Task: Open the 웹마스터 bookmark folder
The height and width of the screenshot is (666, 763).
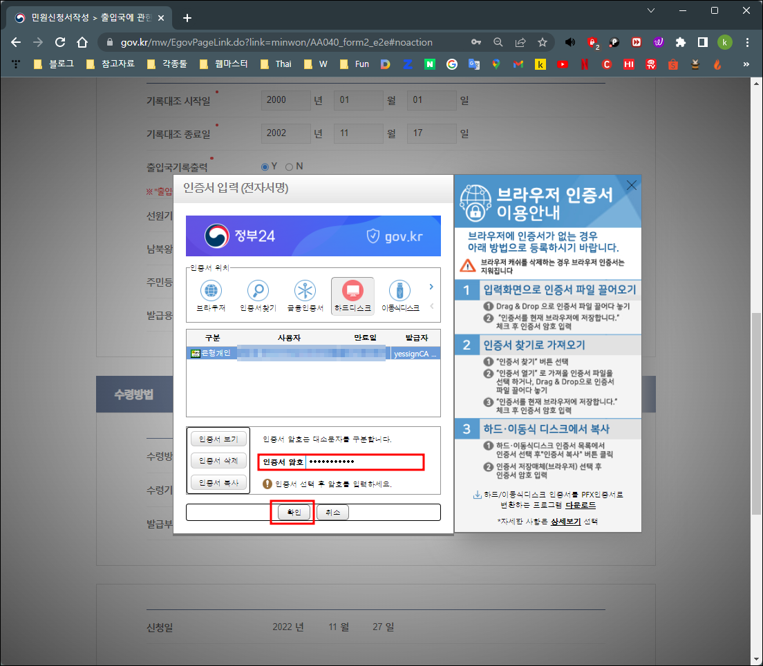Action: pos(224,64)
